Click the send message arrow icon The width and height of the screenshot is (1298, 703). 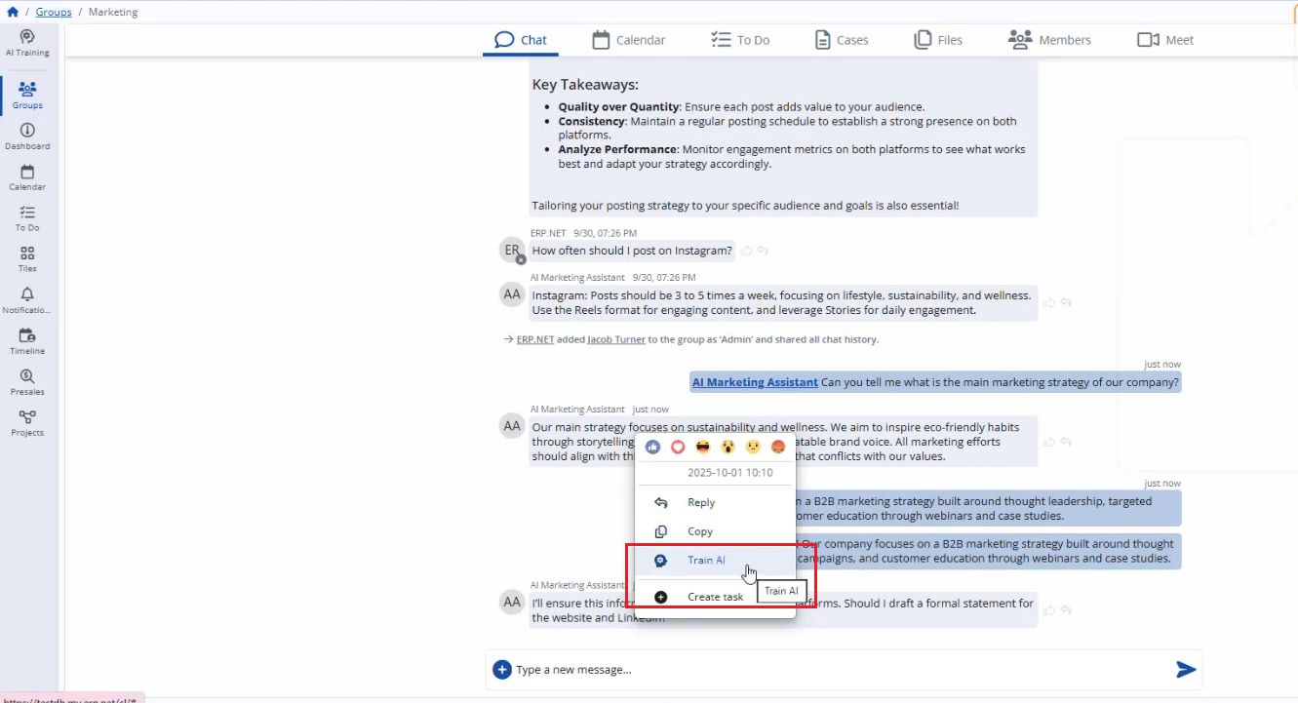[1186, 669]
